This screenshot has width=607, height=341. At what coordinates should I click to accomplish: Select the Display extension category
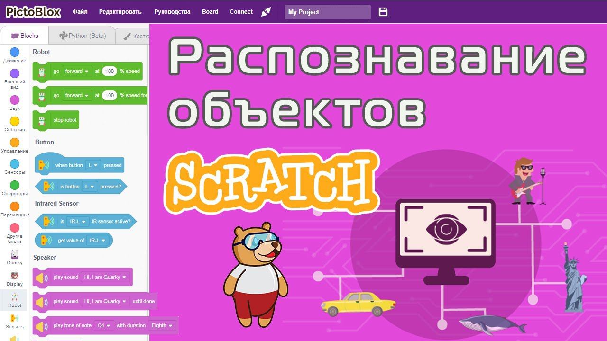15,278
